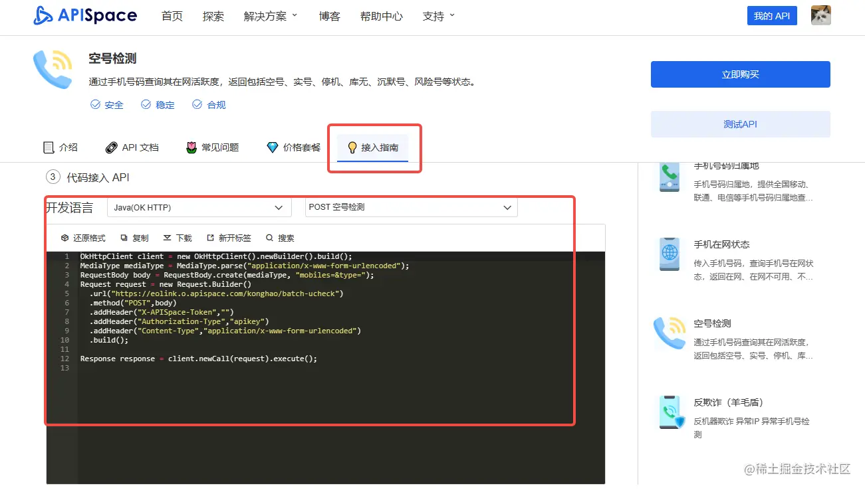Viewport: 865px width, 490px height.
Task: Click the X-APISpace-Token header code line
Action: coord(162,311)
